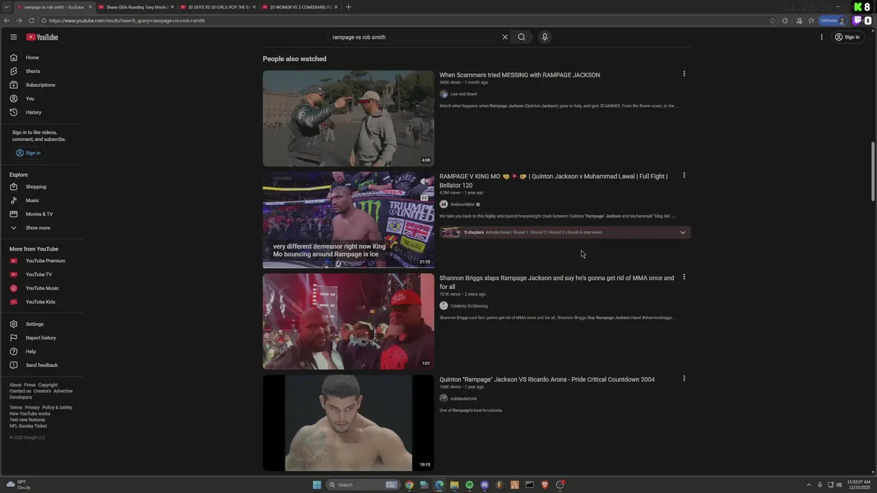The width and height of the screenshot is (877, 493).
Task: Click the browser address bar
Action: [x=404, y=21]
